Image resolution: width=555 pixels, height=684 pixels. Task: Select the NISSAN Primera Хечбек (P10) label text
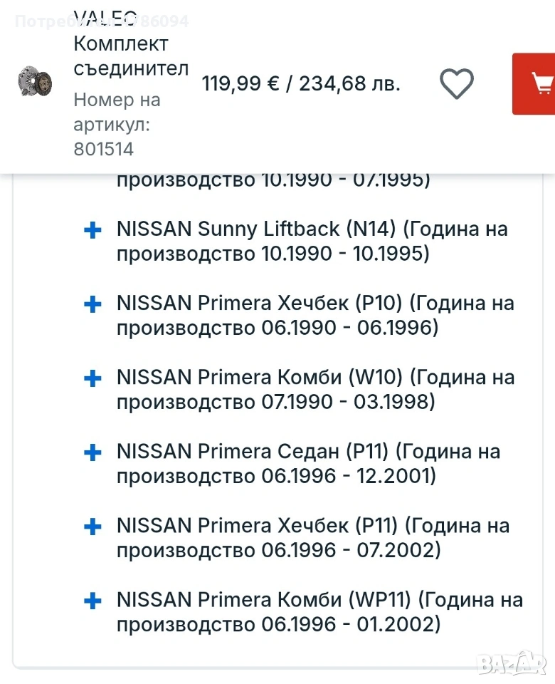[x=314, y=316]
